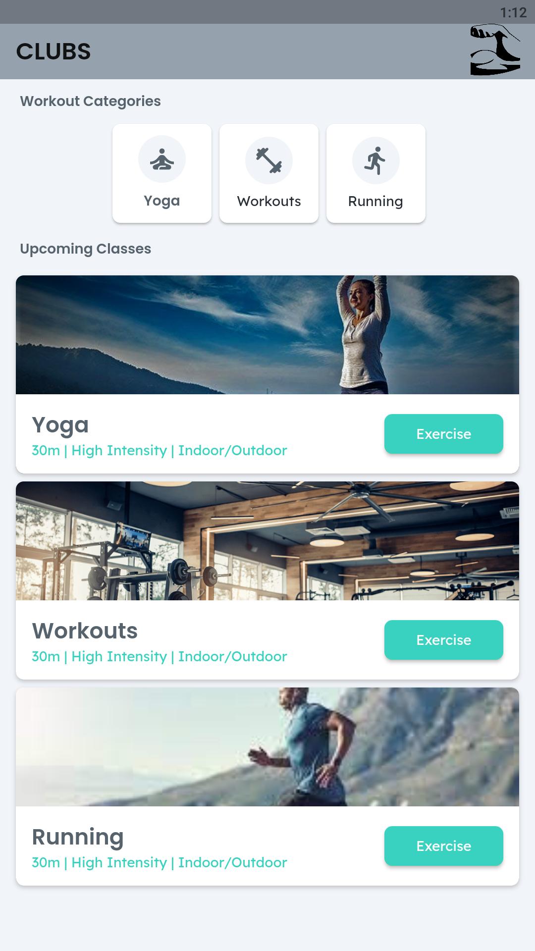Select the Running category card label
Viewport: 535px width, 951px height.
click(375, 201)
